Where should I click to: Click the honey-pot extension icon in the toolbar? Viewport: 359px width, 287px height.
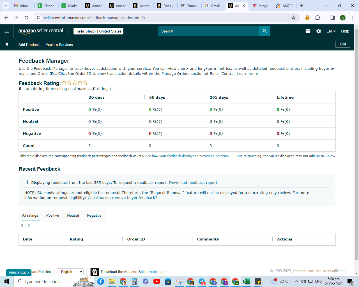(x=307, y=18)
